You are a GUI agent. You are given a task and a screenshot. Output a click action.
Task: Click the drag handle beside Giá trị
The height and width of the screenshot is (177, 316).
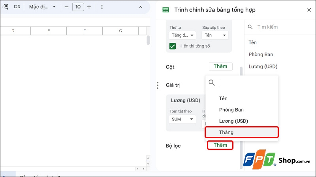point(158,85)
